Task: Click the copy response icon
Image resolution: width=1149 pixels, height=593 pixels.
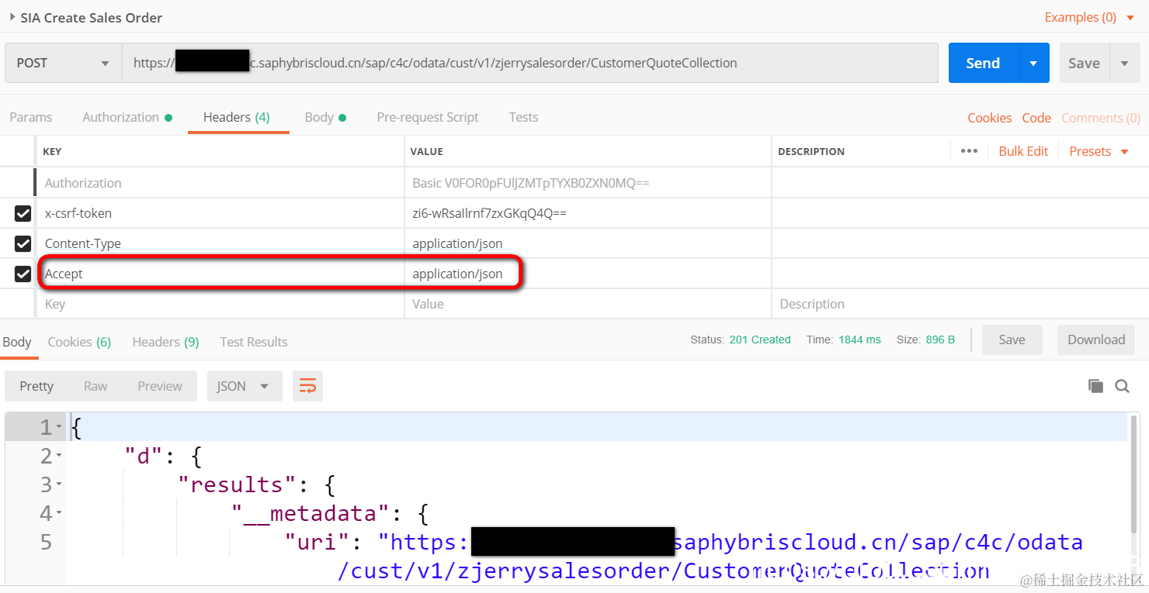Action: coord(1095,386)
